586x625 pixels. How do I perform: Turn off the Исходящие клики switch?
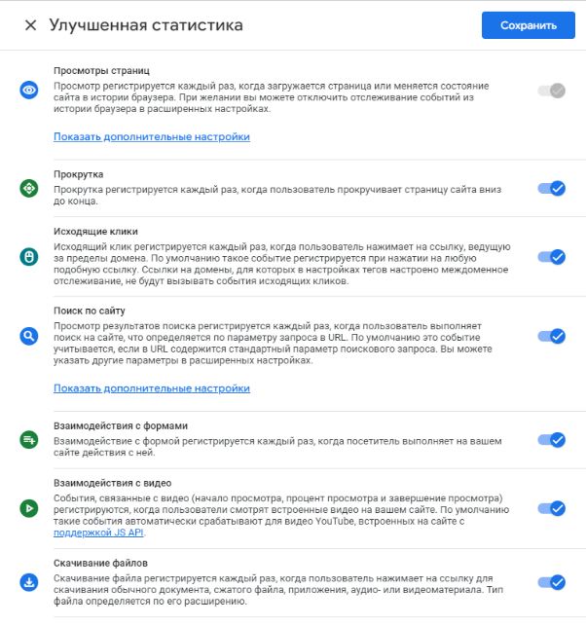point(551,257)
